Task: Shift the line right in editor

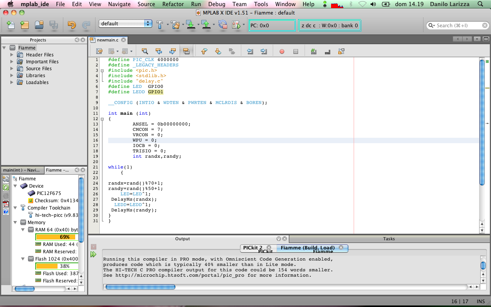Action: pyautogui.click(x=264, y=51)
